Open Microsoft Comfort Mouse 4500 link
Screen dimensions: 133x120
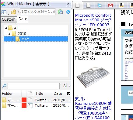(x=93, y=20)
